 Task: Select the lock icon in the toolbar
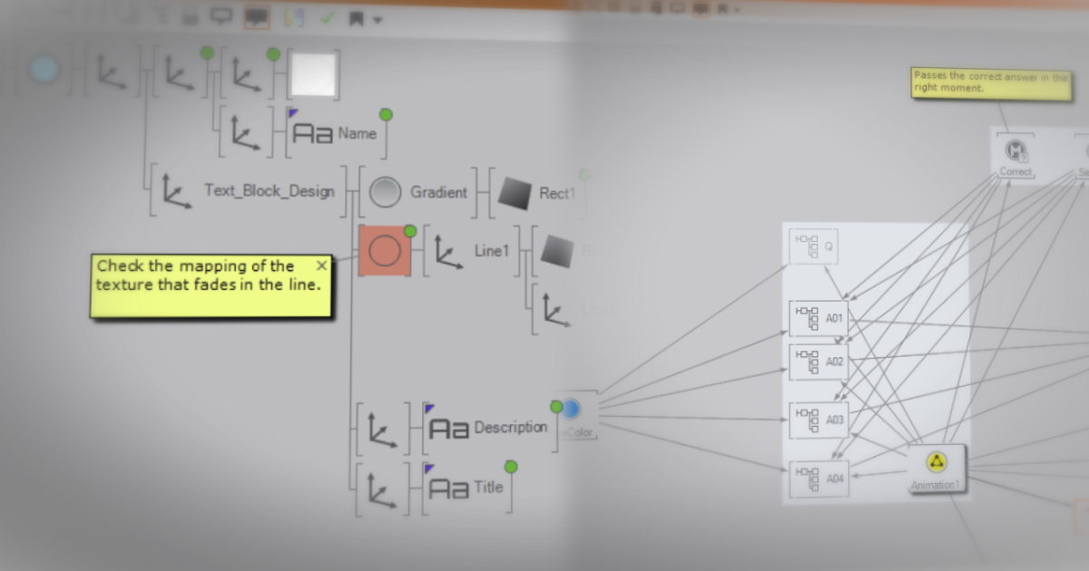(190, 16)
